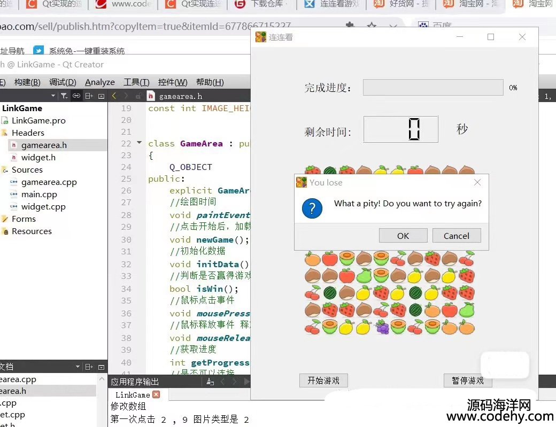
Task: Click OK in the You lose dialog
Action: pyautogui.click(x=403, y=236)
